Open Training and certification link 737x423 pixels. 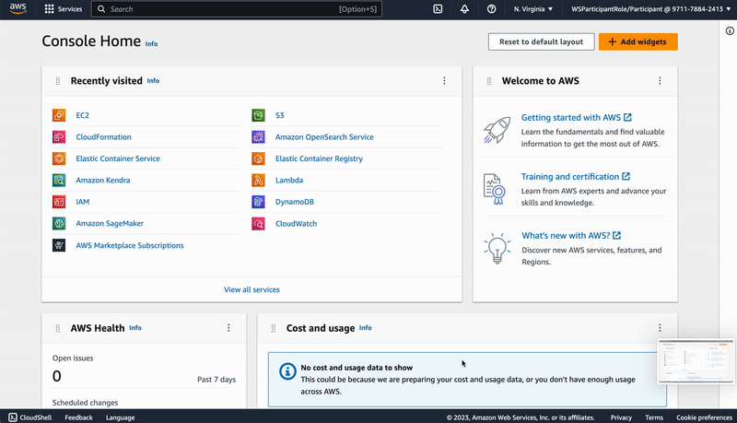(x=575, y=177)
